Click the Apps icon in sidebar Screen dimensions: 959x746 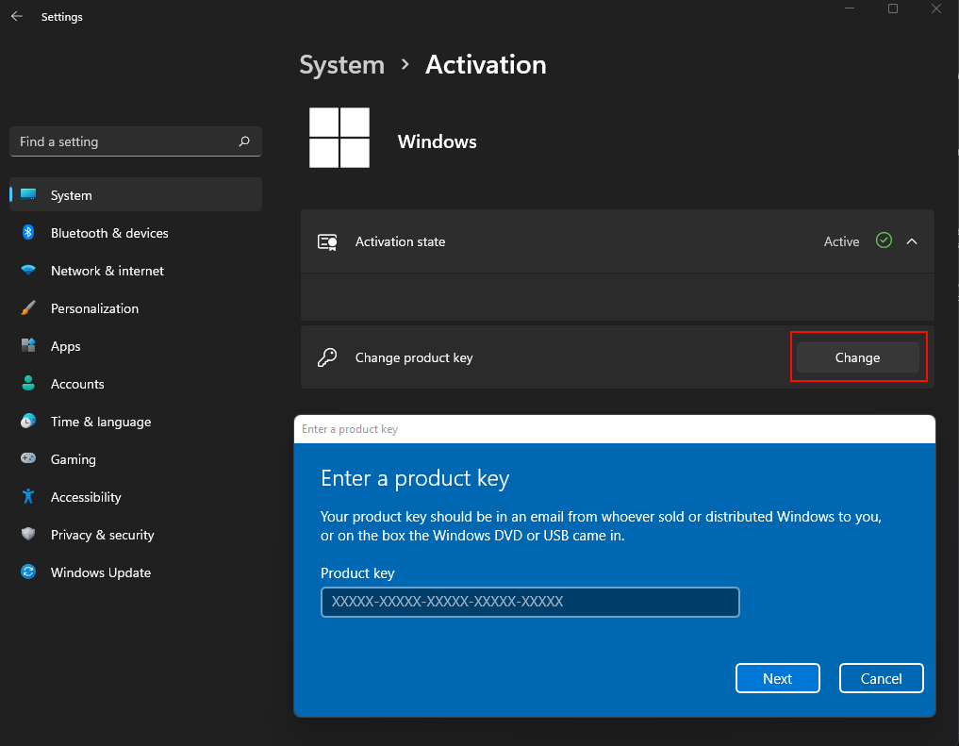(x=28, y=345)
